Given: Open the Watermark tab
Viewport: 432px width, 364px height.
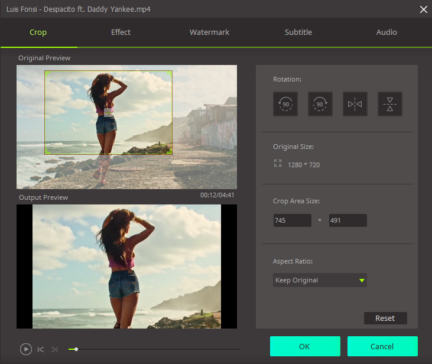Looking at the screenshot, I should [209, 32].
